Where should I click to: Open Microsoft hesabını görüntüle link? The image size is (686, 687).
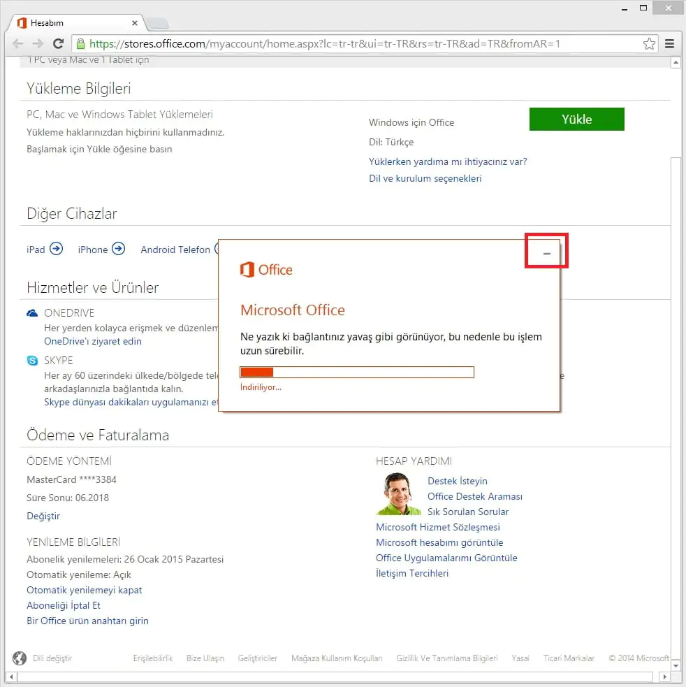pyautogui.click(x=439, y=542)
